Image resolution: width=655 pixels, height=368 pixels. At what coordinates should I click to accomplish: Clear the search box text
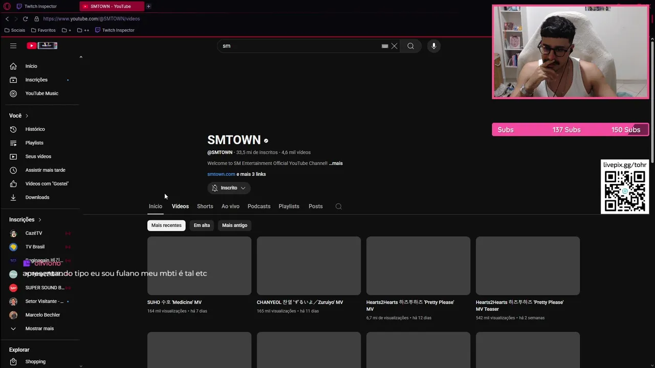394,46
